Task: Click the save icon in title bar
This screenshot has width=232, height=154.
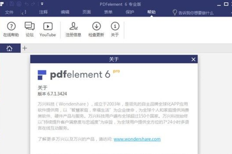Action: pos(12,4)
